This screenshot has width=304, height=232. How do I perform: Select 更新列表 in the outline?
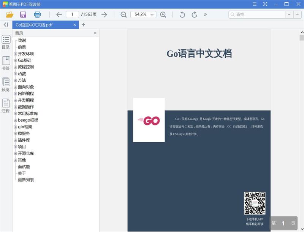tap(26, 180)
